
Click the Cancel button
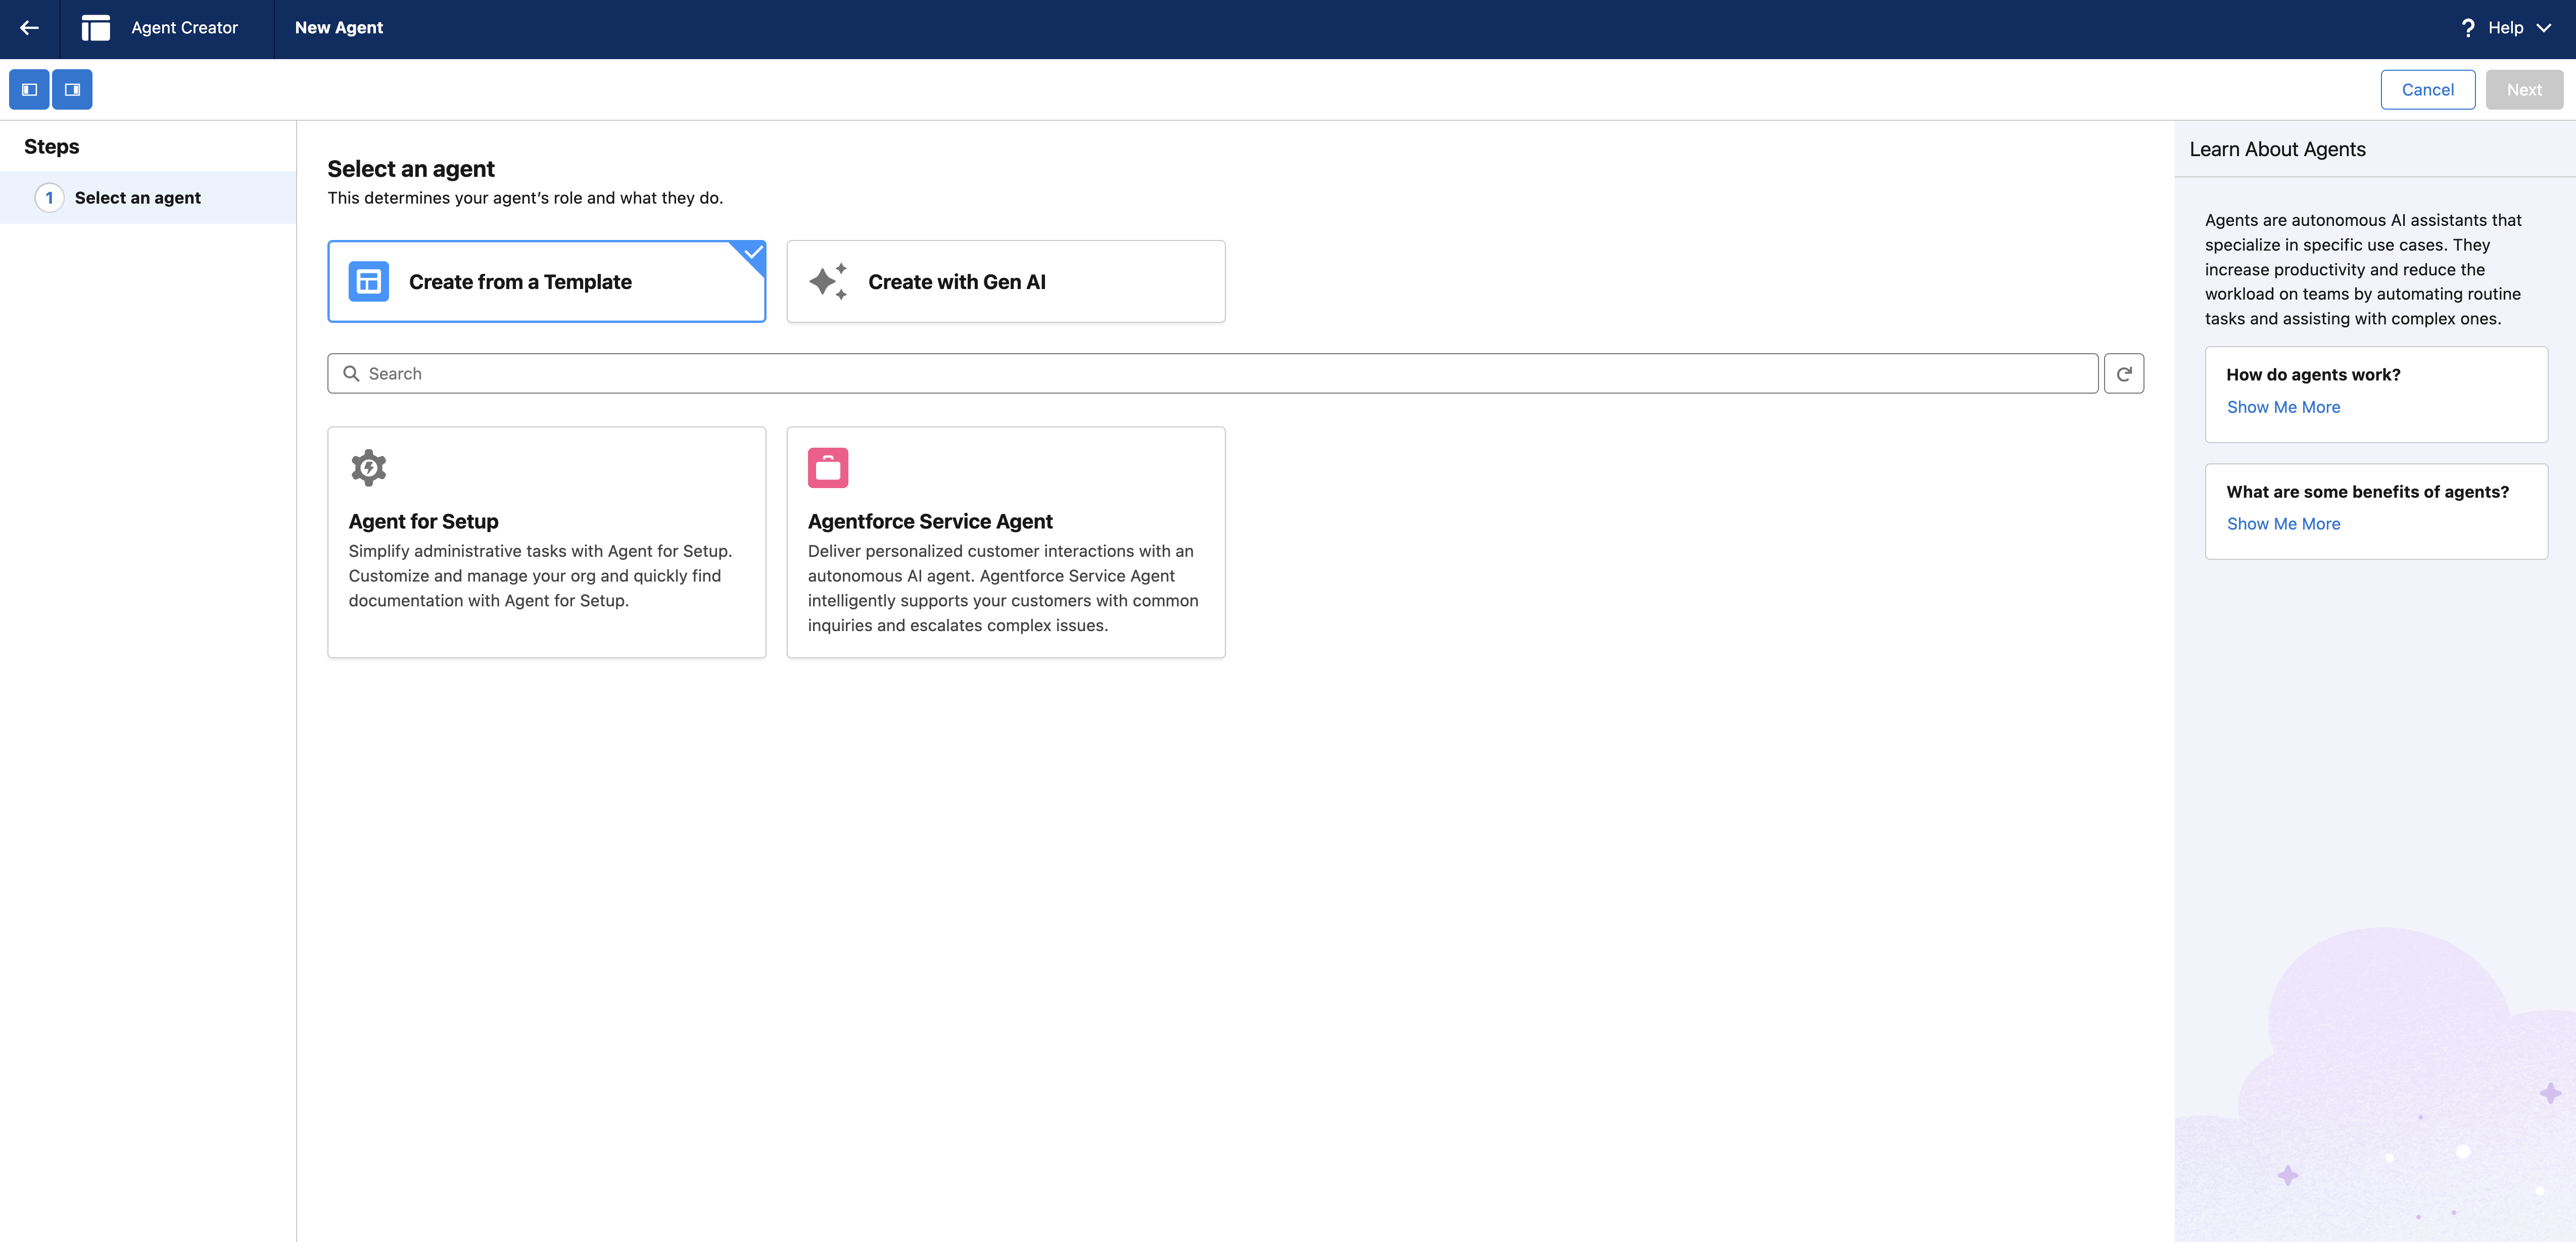point(2427,90)
